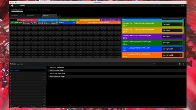196x110 pixels.
Task: Expand the B manufacturer group
Action: 44,76
